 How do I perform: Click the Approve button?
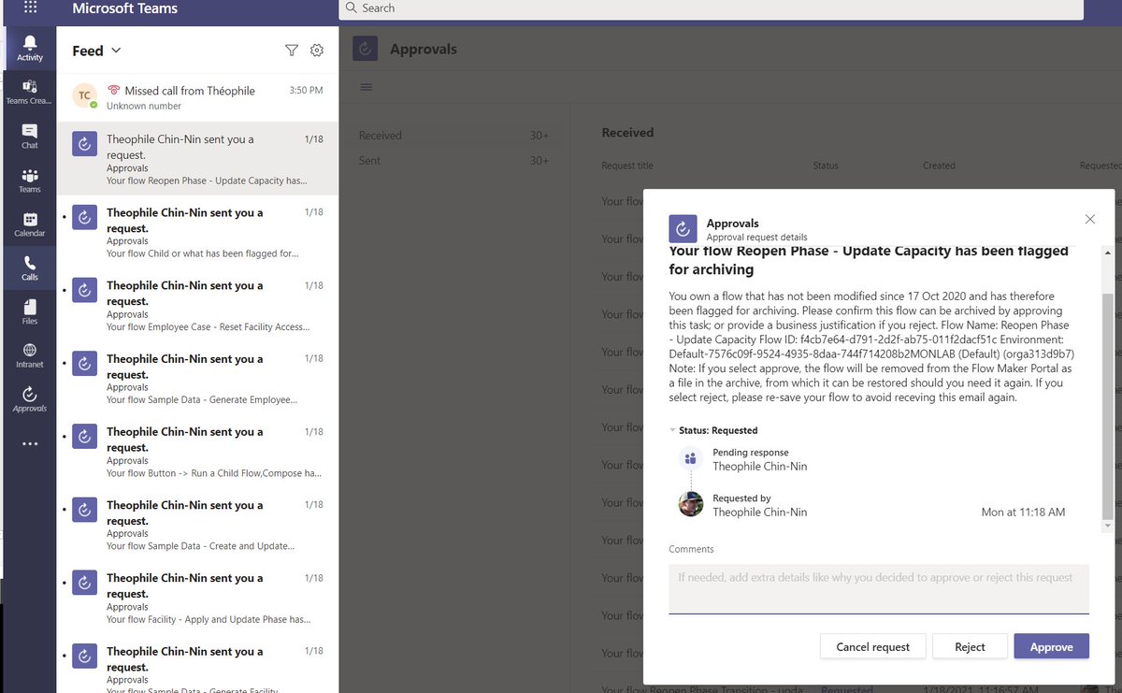click(x=1051, y=647)
